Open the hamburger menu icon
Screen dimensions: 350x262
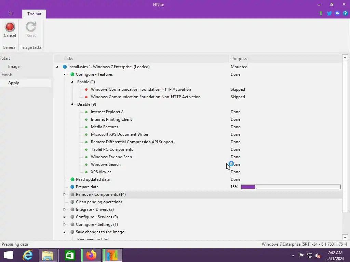[x=11, y=14]
